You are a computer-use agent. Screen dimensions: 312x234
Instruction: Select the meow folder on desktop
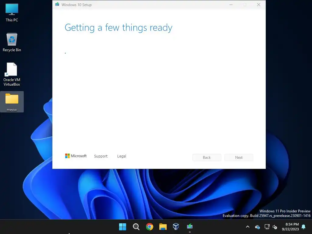click(x=12, y=102)
